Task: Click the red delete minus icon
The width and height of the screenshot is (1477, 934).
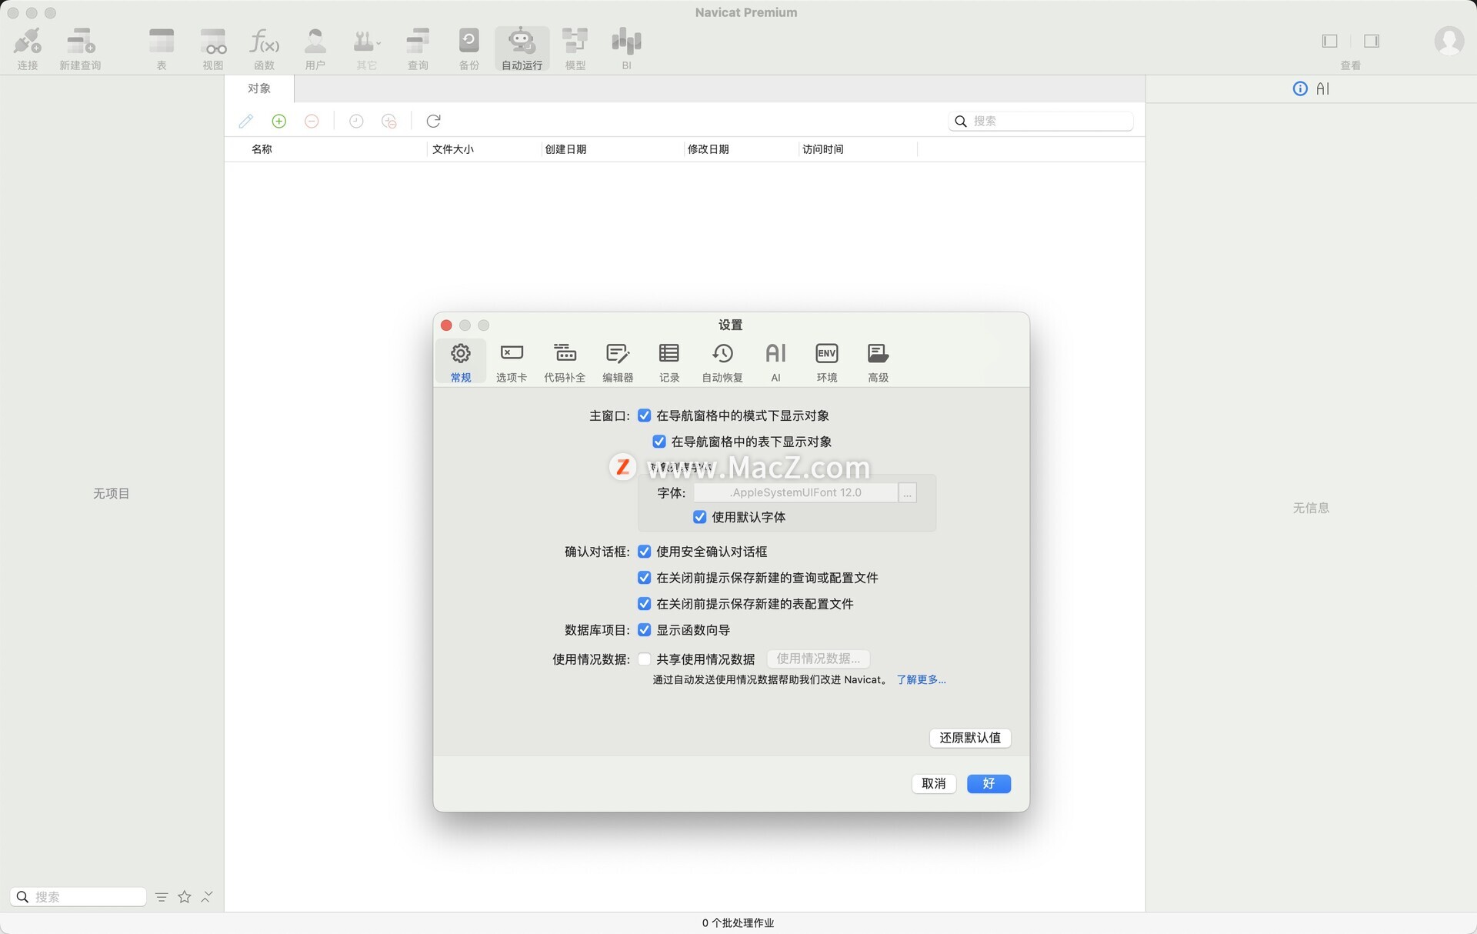Action: click(x=312, y=121)
